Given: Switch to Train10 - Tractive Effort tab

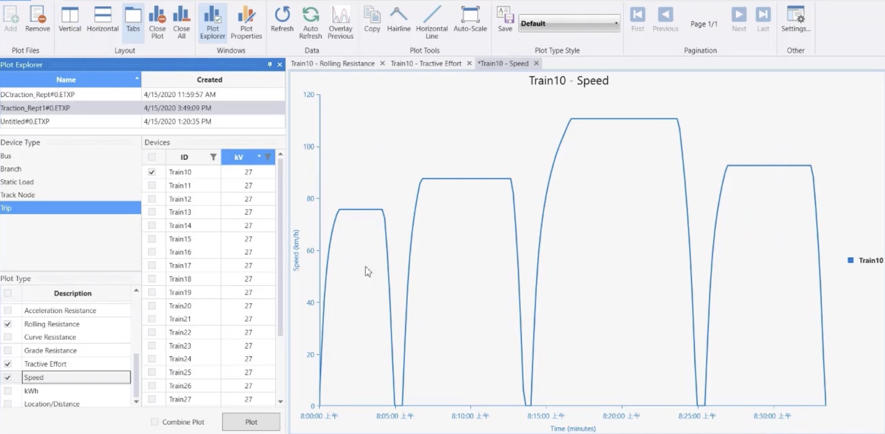Looking at the screenshot, I should [x=426, y=63].
